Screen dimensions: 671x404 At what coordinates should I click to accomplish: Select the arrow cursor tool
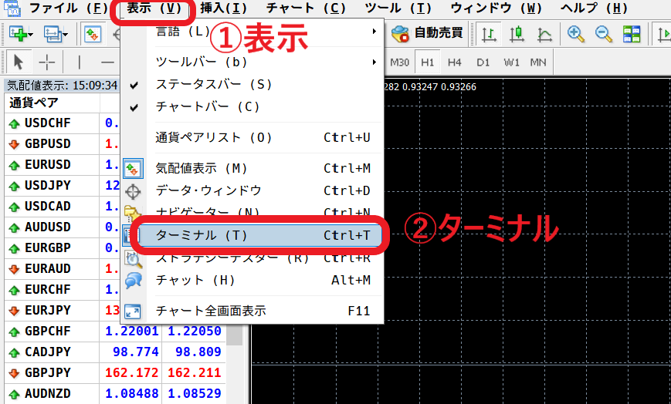click(x=19, y=62)
